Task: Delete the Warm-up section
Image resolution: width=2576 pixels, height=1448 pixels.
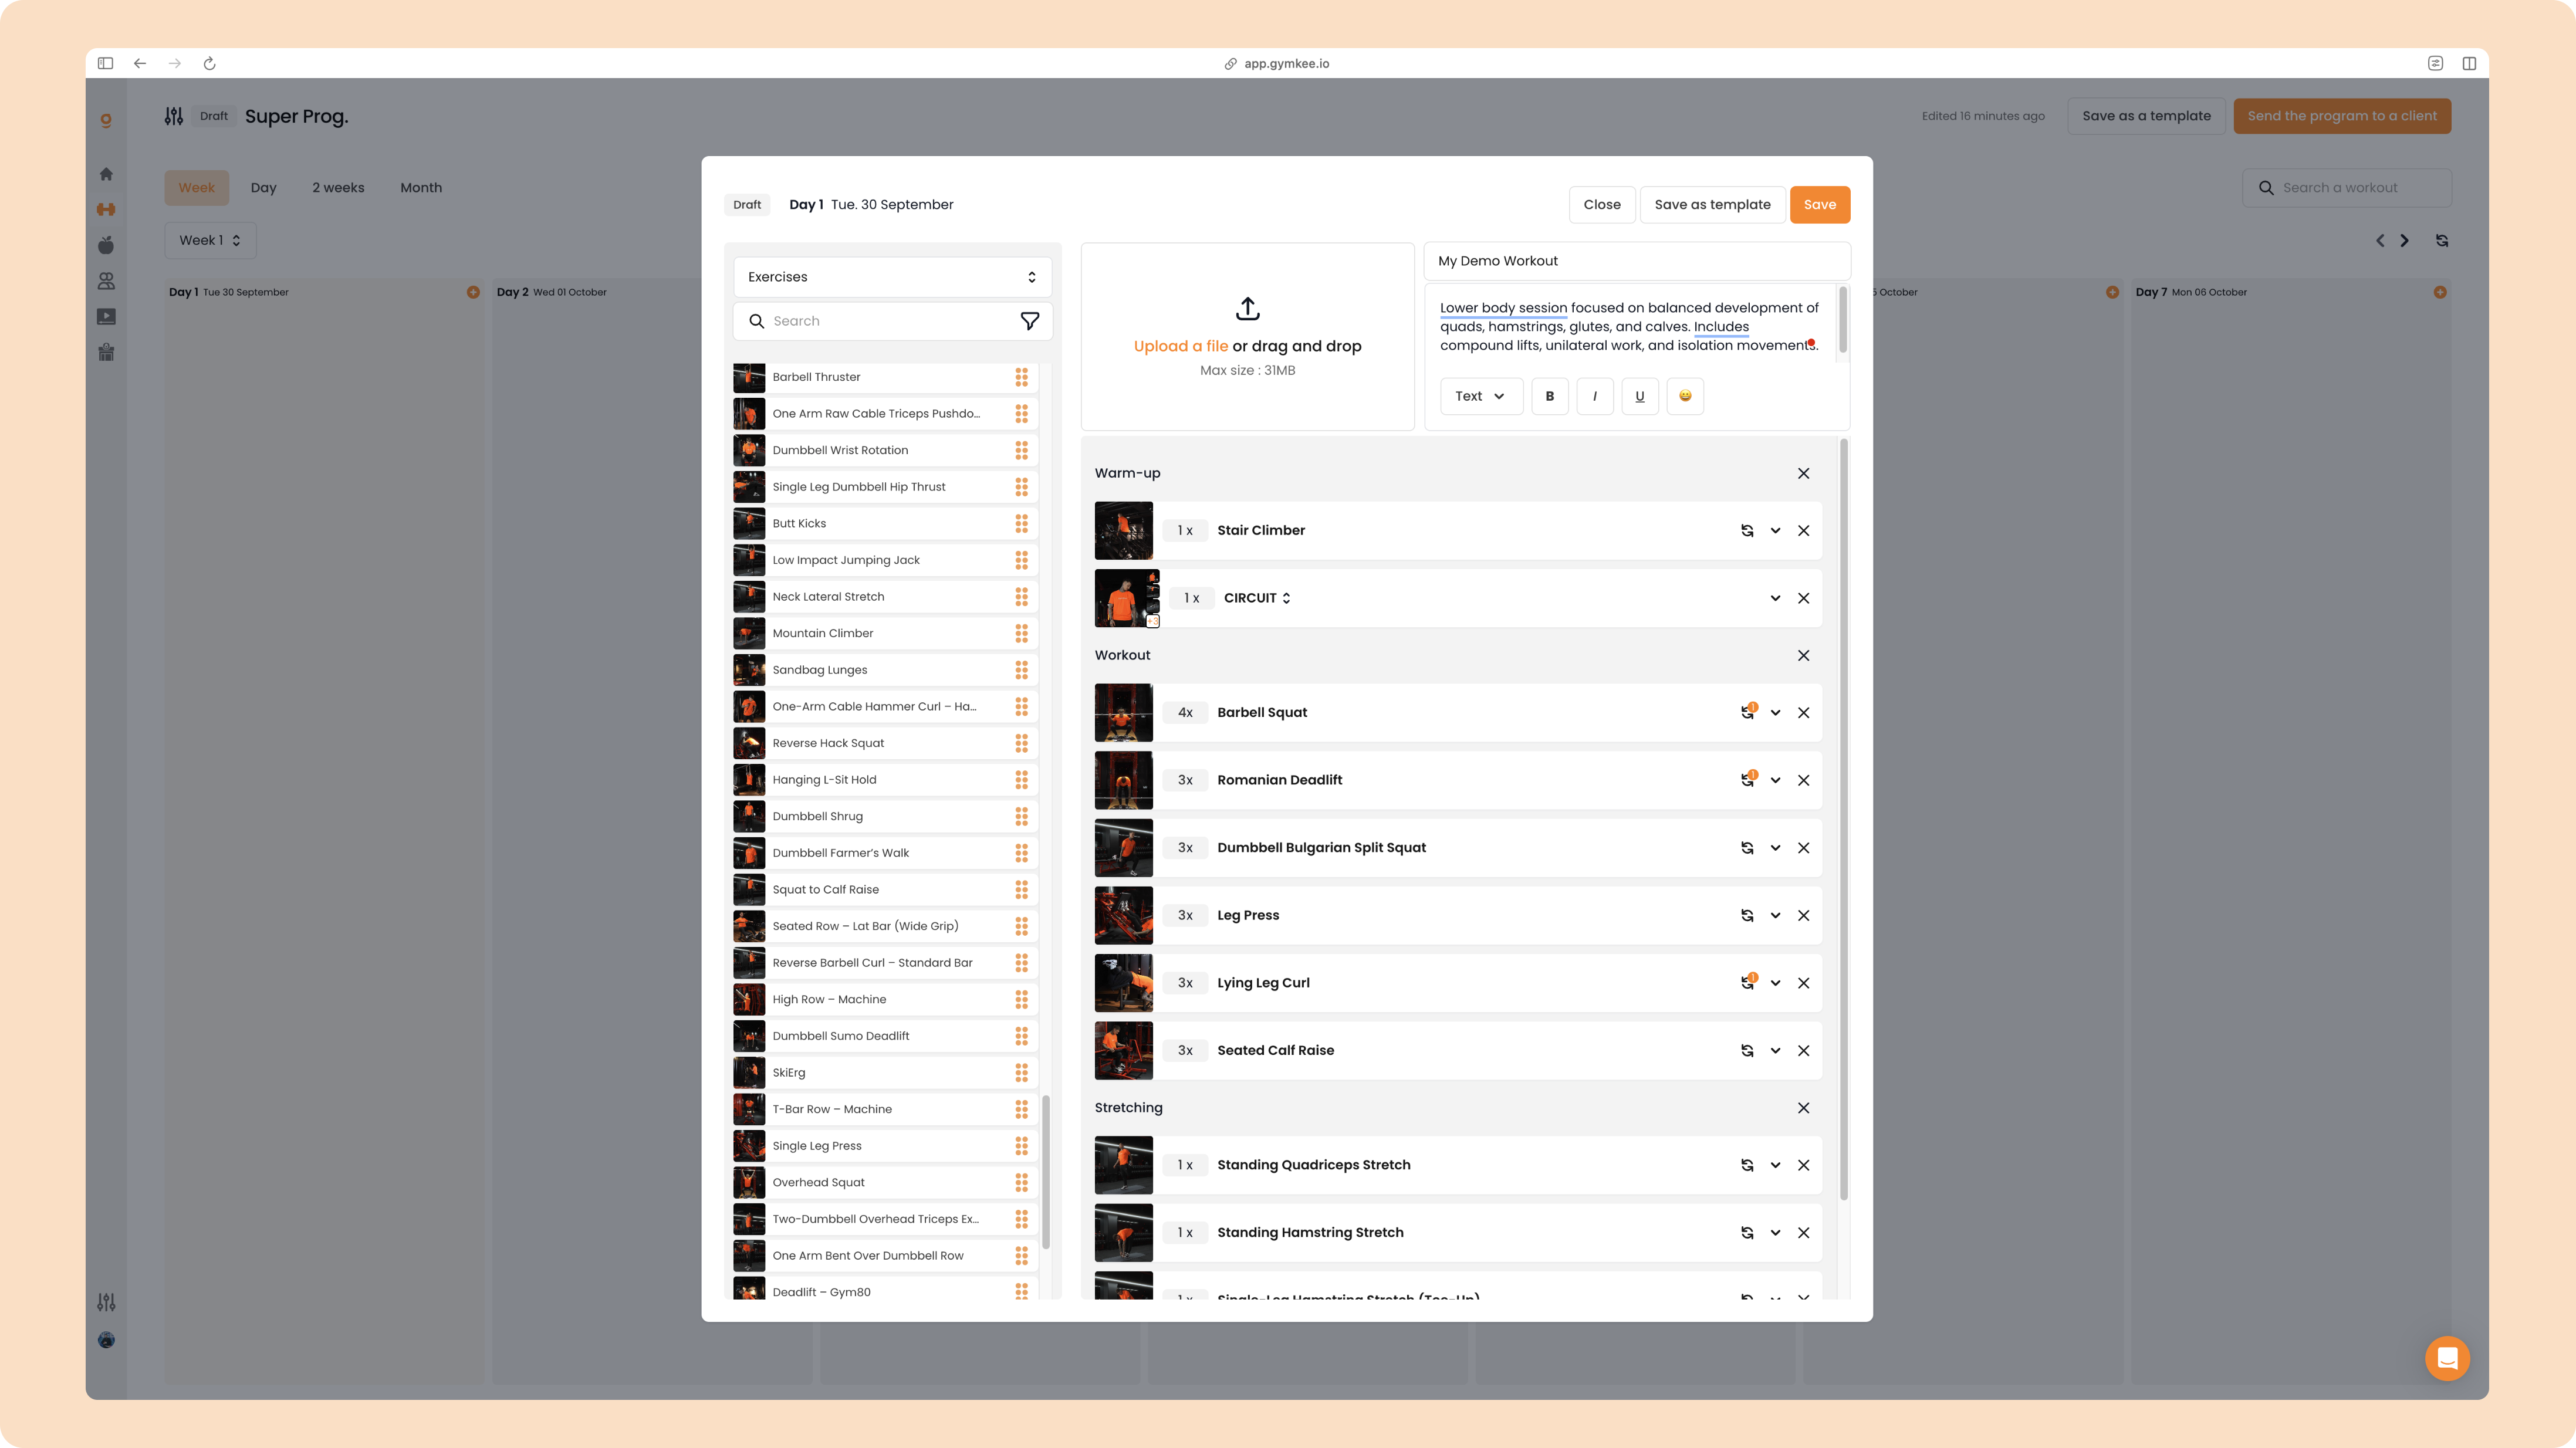Action: (1803, 474)
